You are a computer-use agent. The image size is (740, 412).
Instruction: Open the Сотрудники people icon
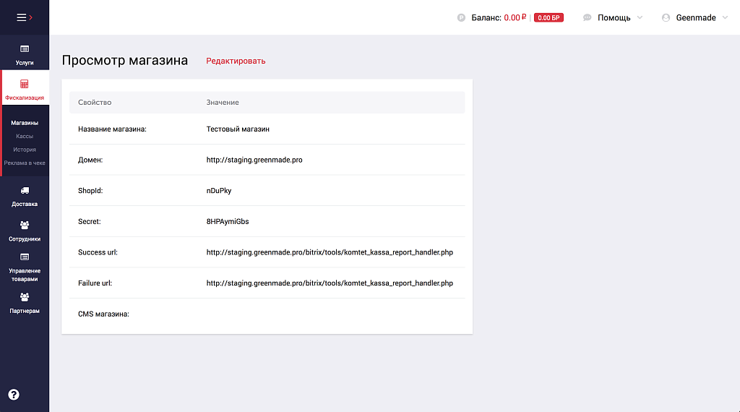click(x=25, y=225)
